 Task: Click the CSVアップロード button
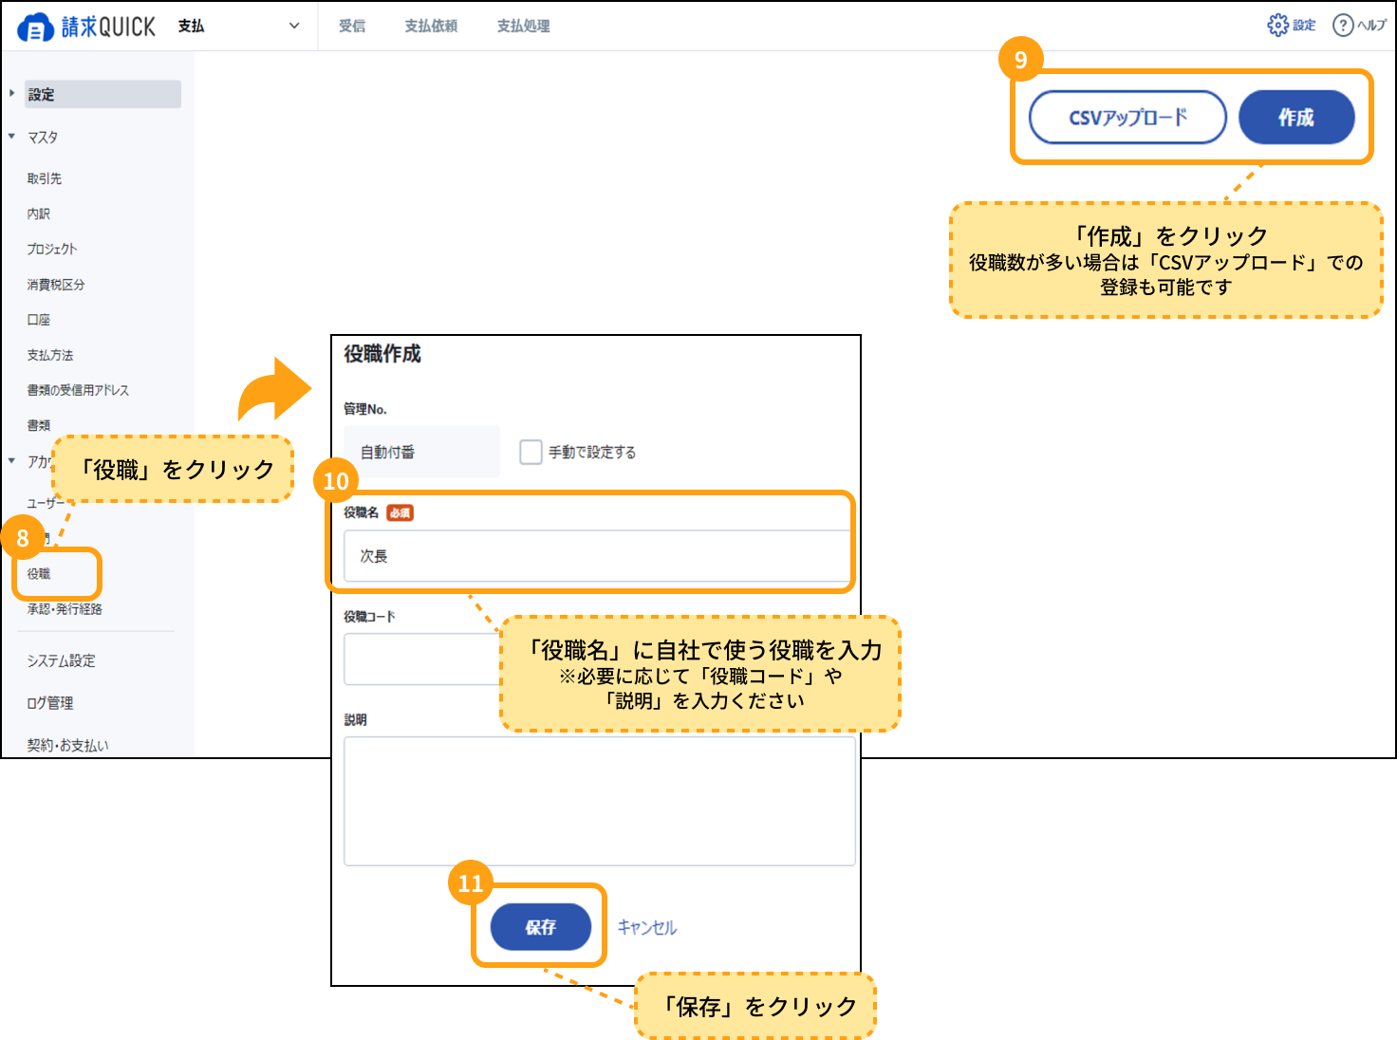point(1127,118)
